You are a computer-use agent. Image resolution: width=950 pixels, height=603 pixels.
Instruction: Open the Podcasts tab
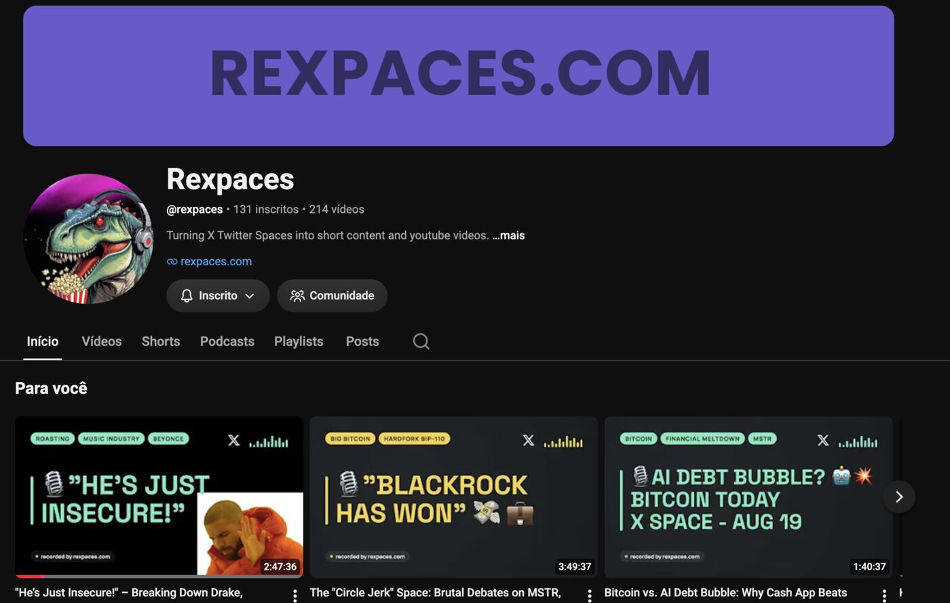point(227,341)
